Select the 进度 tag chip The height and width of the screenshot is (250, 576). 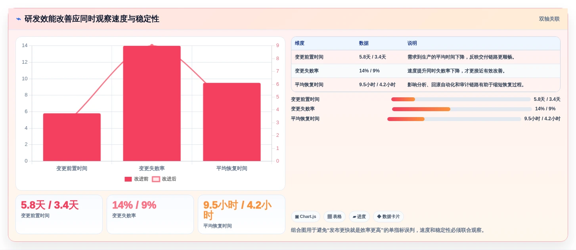pos(359,217)
